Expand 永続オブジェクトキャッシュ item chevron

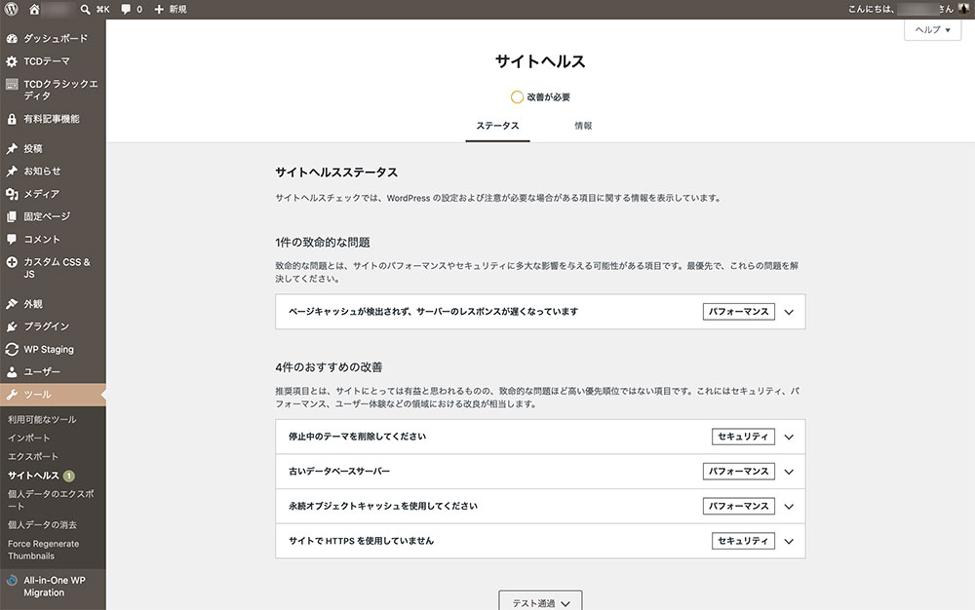789,507
